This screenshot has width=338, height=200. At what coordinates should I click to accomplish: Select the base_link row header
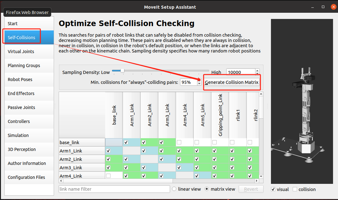point(82,143)
